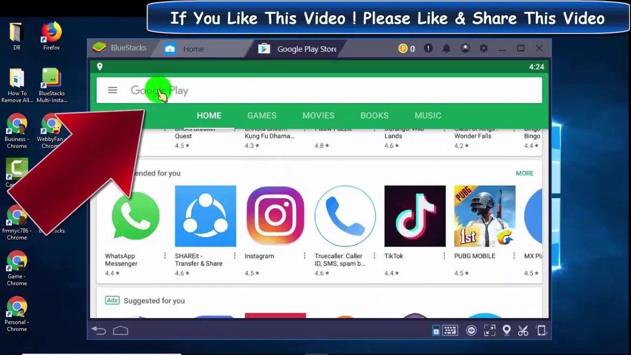The image size is (631, 355).
Task: Switch to the BOOKS tab
Action: (374, 115)
